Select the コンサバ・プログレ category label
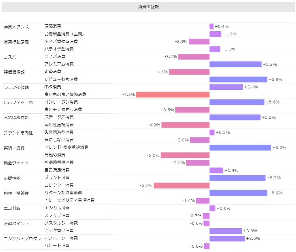296x252 pixels. 22,239
